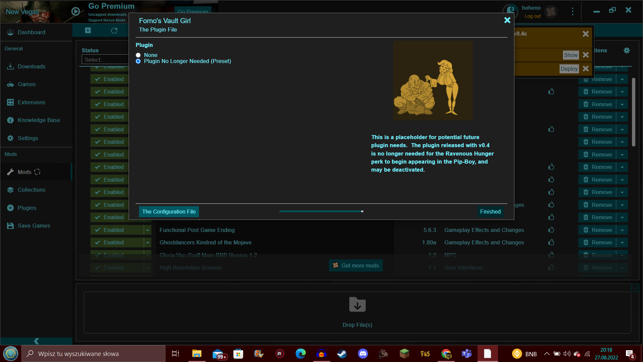Dismiss the v0.4c notification

point(586,34)
